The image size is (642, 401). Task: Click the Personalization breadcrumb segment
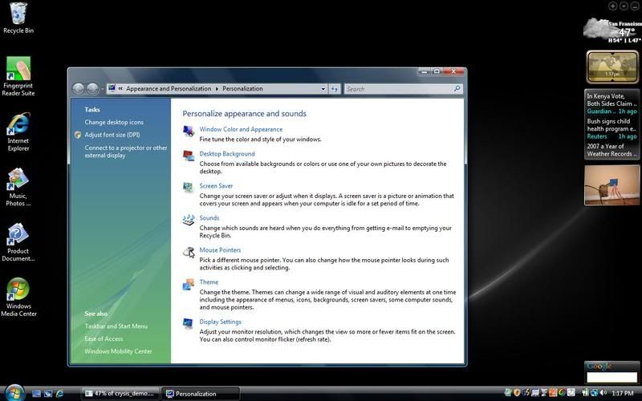coord(243,88)
